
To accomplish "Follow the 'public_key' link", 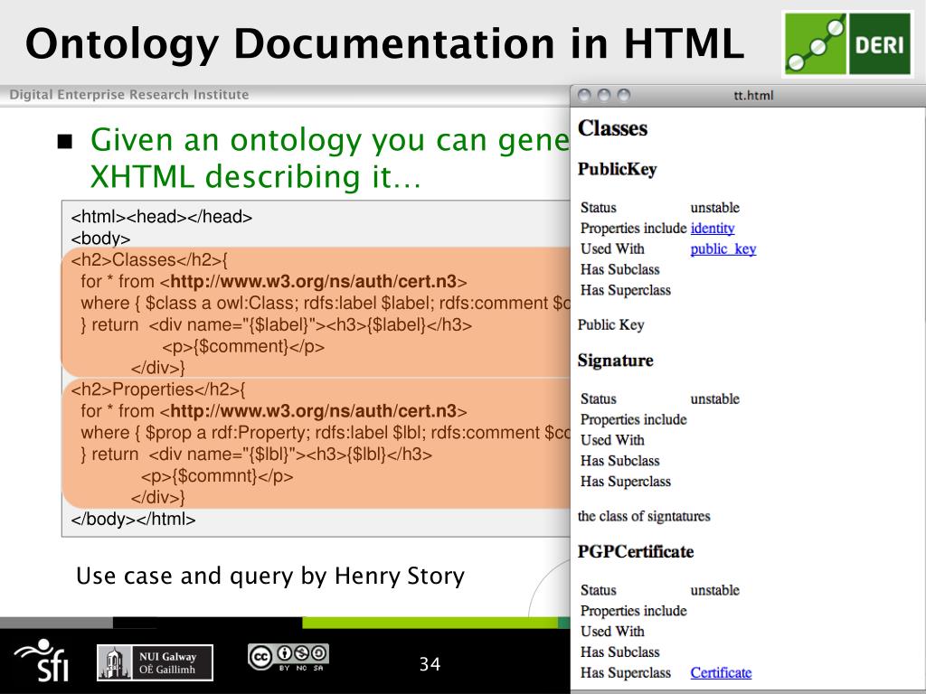I will point(723,249).
